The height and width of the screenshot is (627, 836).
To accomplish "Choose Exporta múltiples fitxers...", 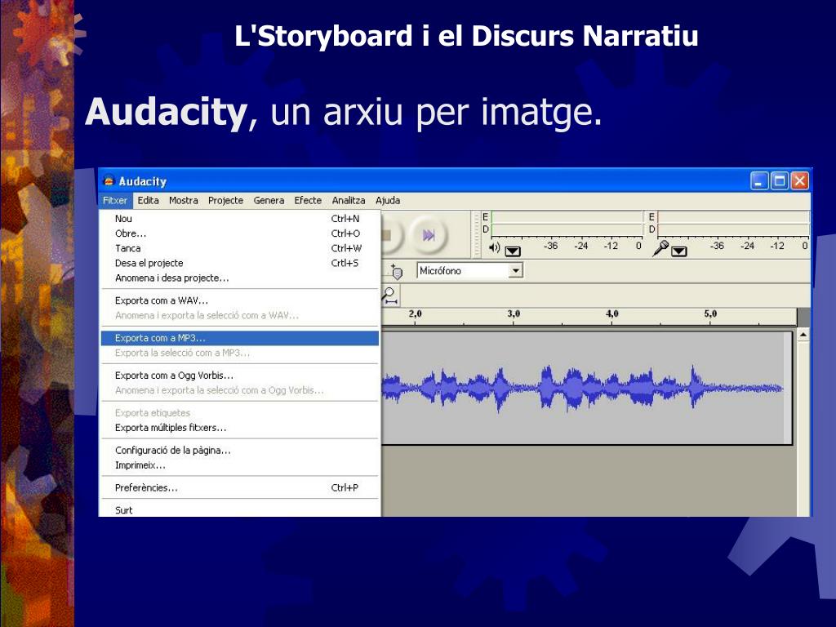I will click(240, 428).
